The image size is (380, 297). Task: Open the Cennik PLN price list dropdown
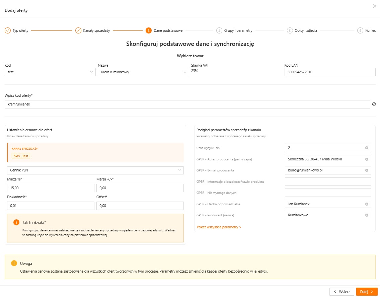(x=95, y=170)
